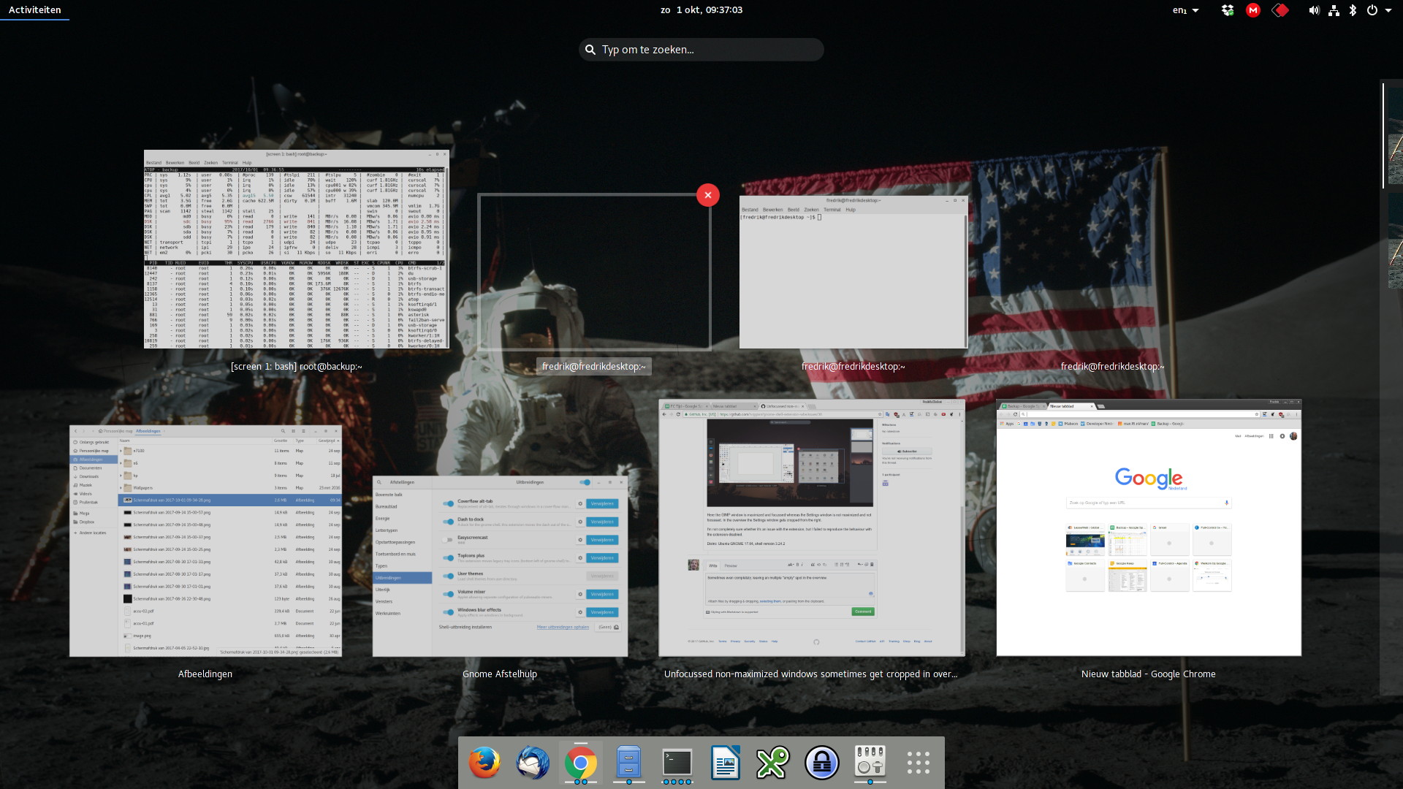Click the volume speaker indicator
1403x789 pixels.
coord(1314,10)
